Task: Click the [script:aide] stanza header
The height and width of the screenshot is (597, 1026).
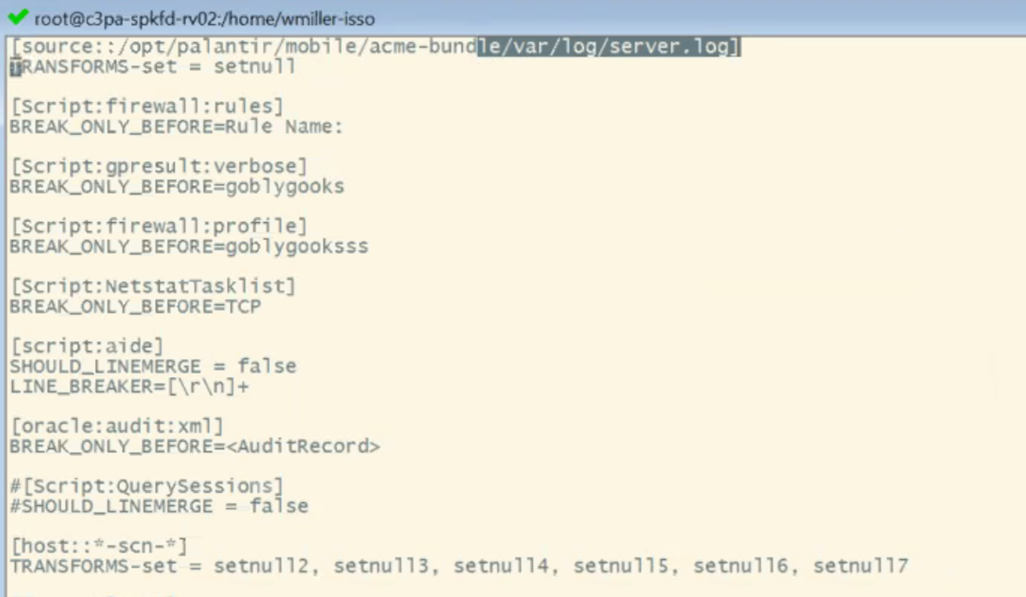Action: [x=87, y=346]
